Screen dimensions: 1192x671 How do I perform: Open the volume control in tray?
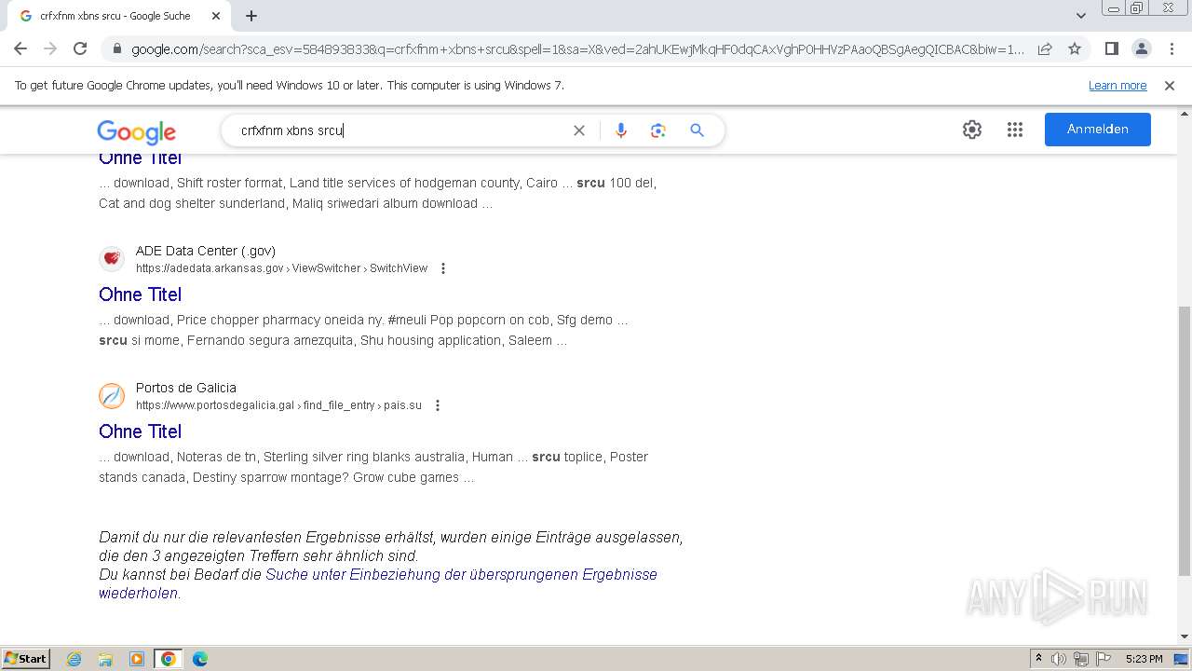click(1059, 659)
